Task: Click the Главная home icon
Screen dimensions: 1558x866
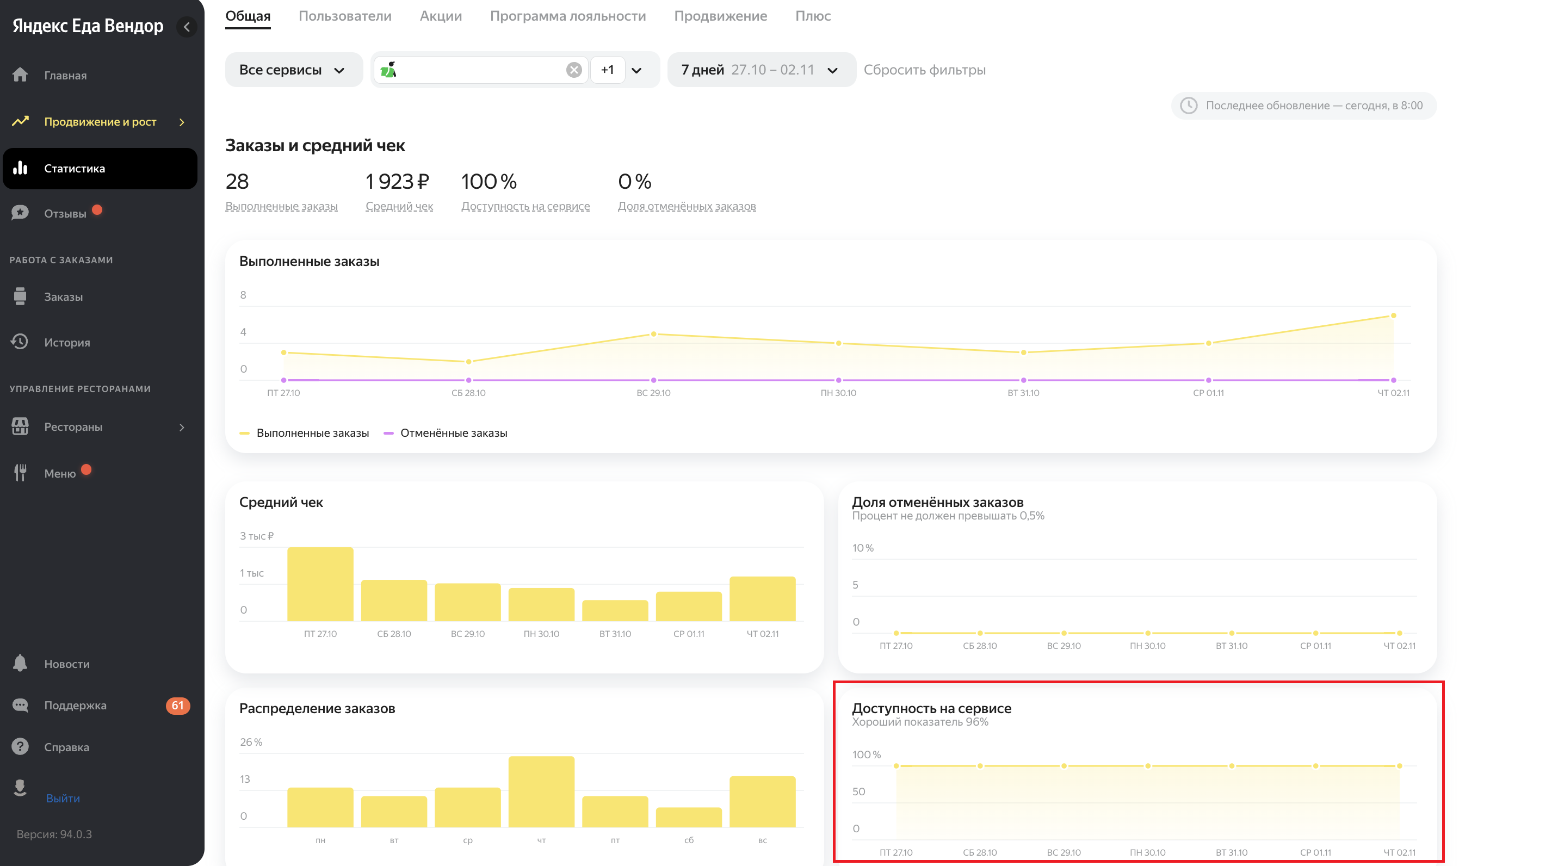Action: point(20,75)
